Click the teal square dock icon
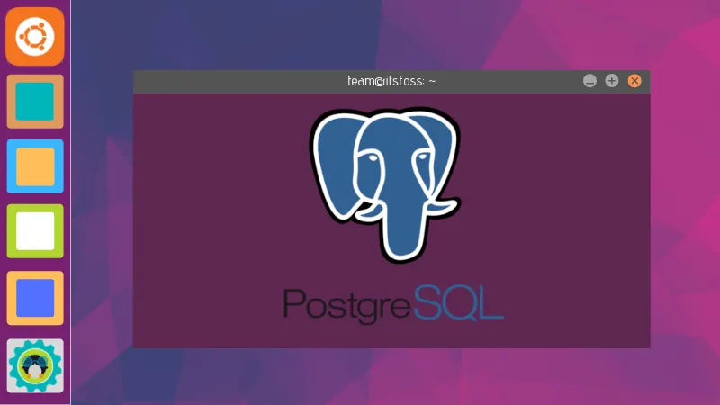 (35, 102)
